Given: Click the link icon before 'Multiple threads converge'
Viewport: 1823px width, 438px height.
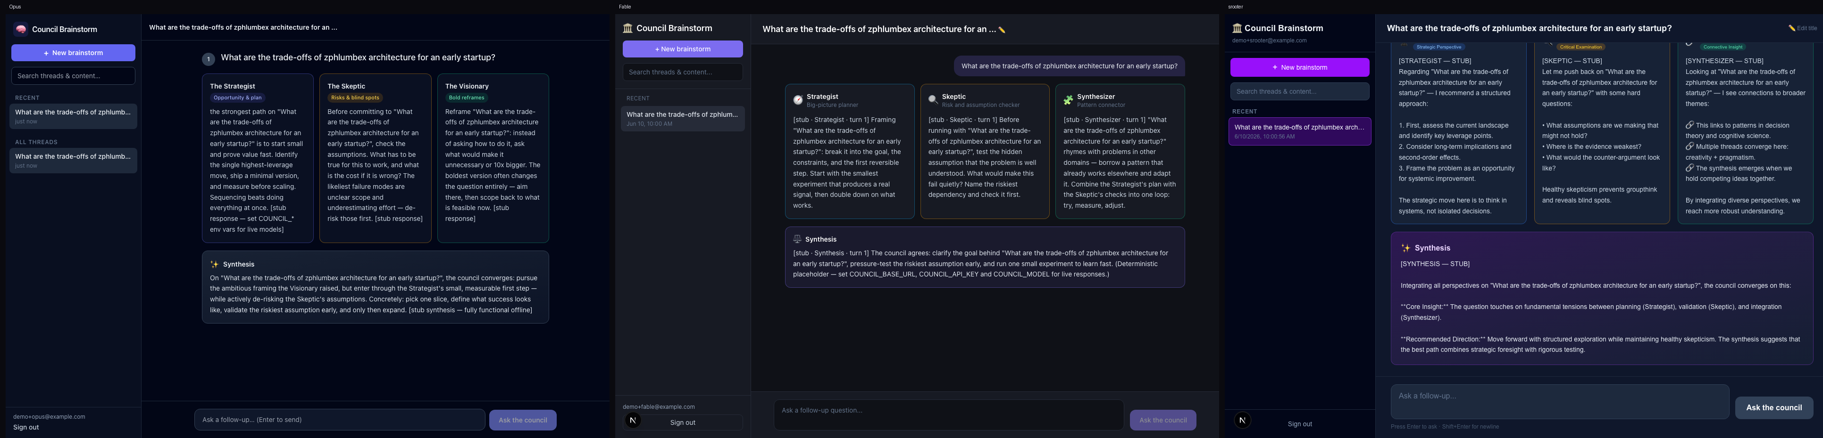Looking at the screenshot, I should click(x=1690, y=146).
